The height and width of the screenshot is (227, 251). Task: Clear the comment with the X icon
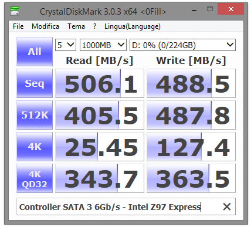[x=227, y=206]
